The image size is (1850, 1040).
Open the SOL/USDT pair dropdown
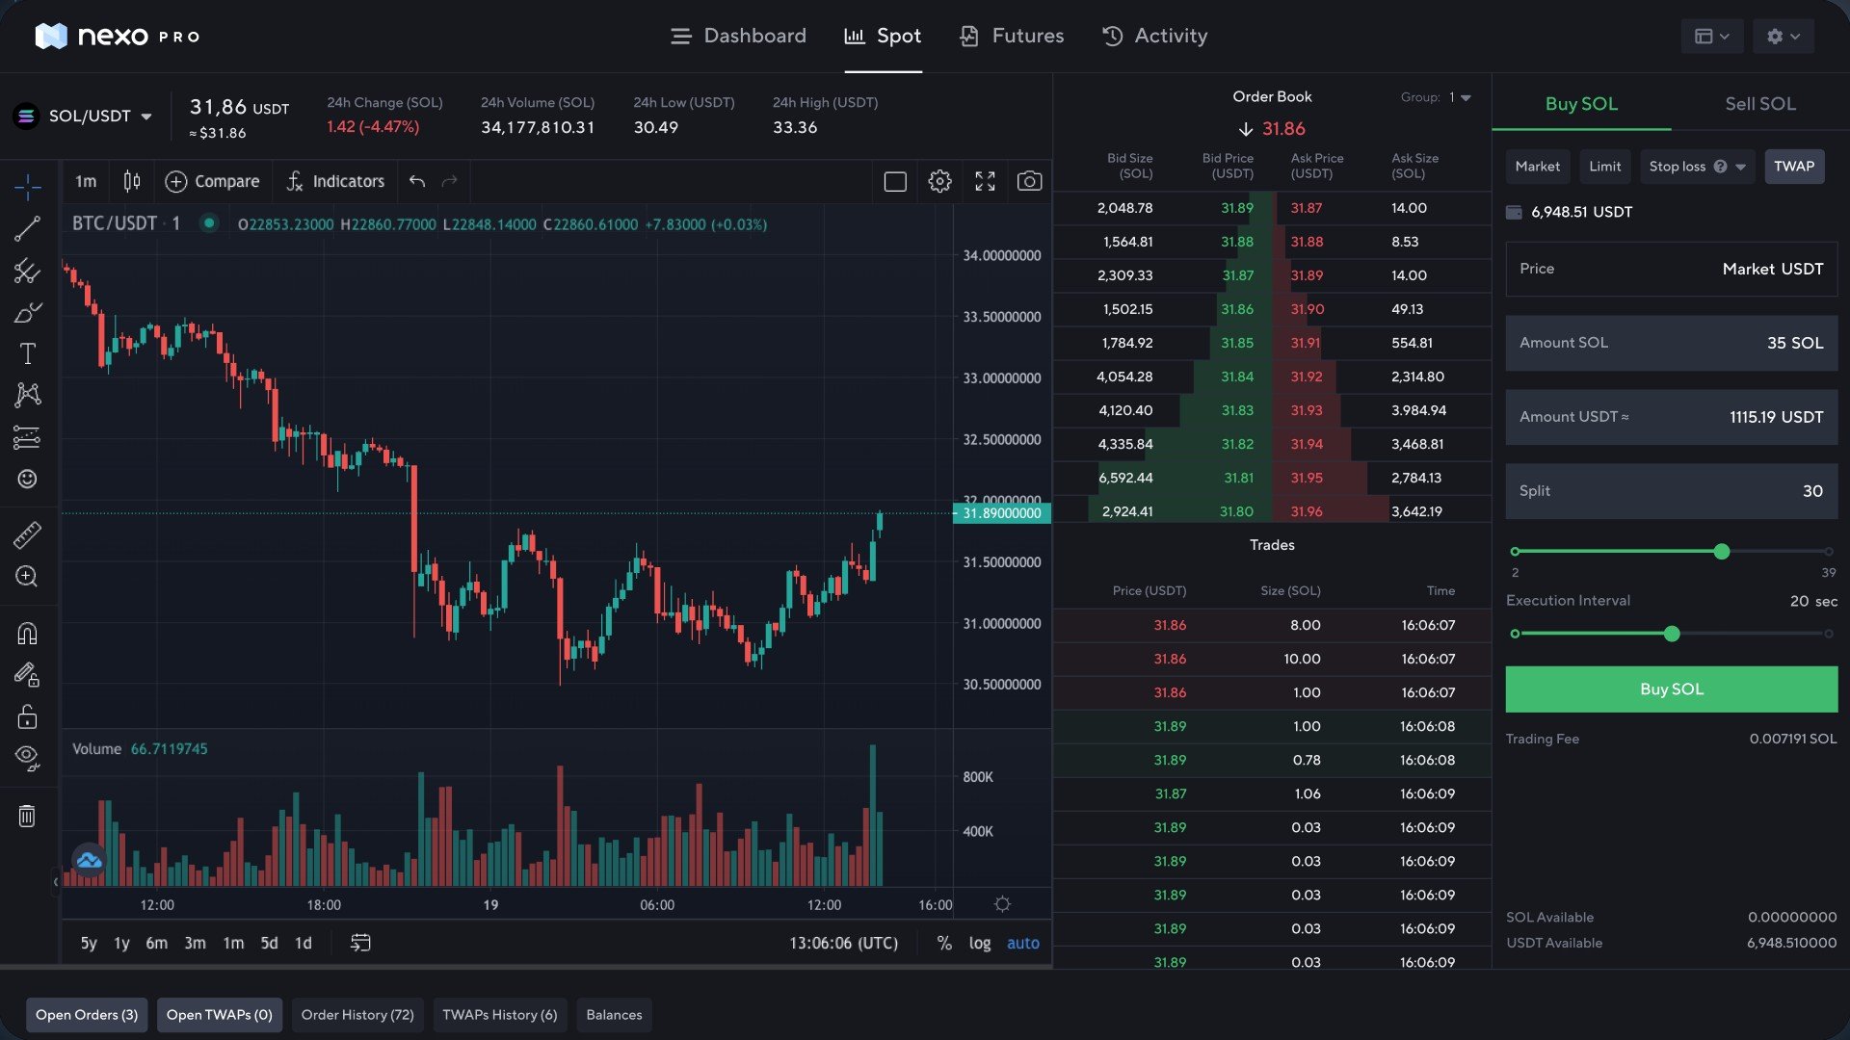pyautogui.click(x=84, y=117)
